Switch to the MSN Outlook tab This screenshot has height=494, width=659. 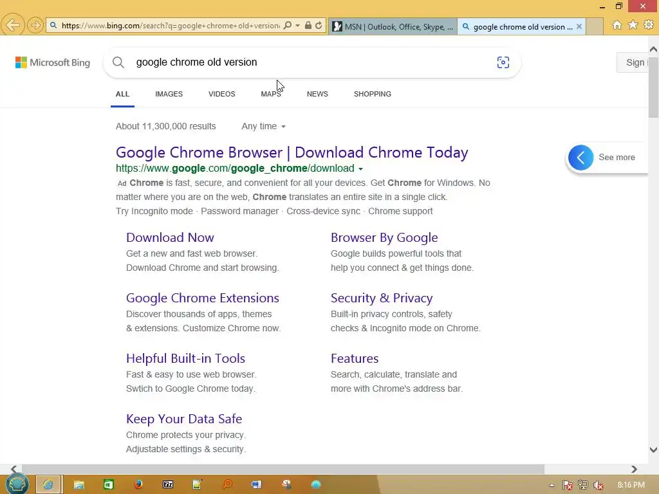tap(393, 26)
